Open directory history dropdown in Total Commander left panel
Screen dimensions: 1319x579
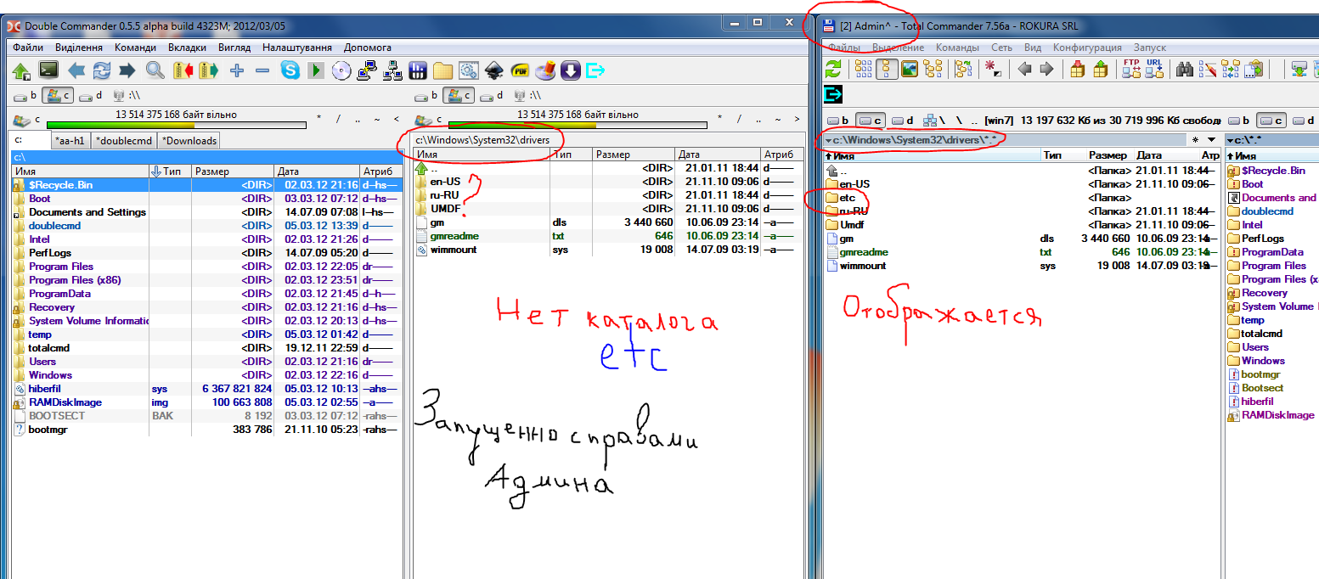tap(1212, 139)
